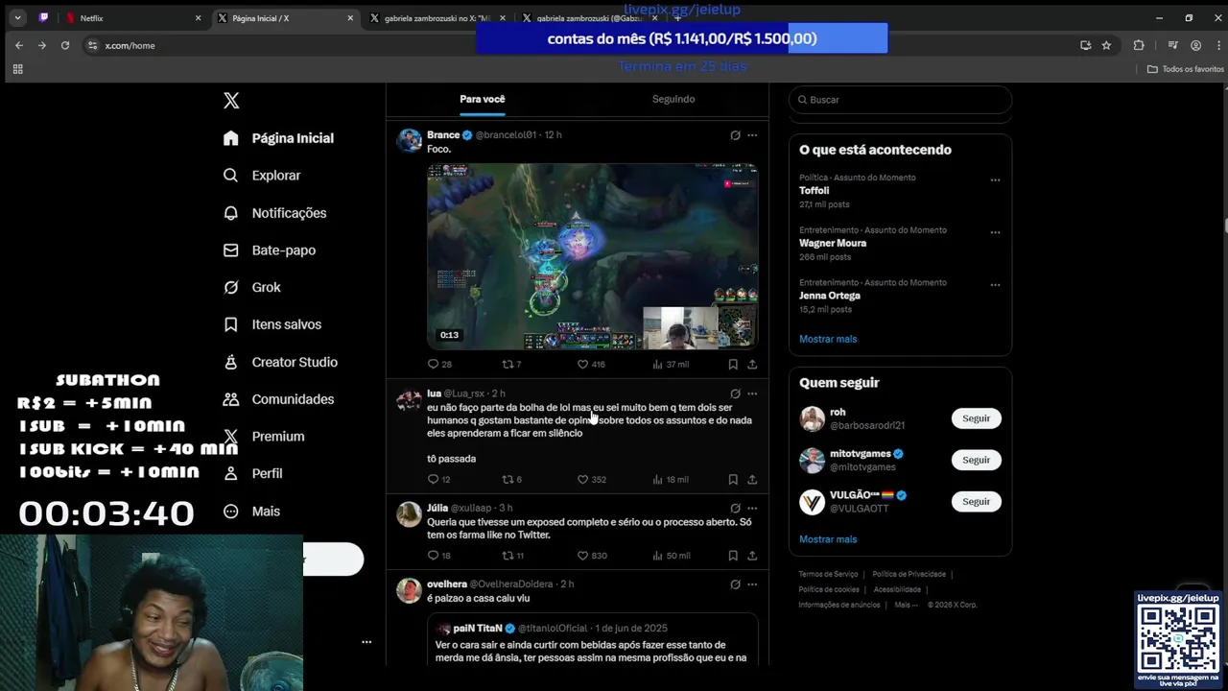Share lua's post
Screen dimensions: 1228x691
(x=752, y=480)
